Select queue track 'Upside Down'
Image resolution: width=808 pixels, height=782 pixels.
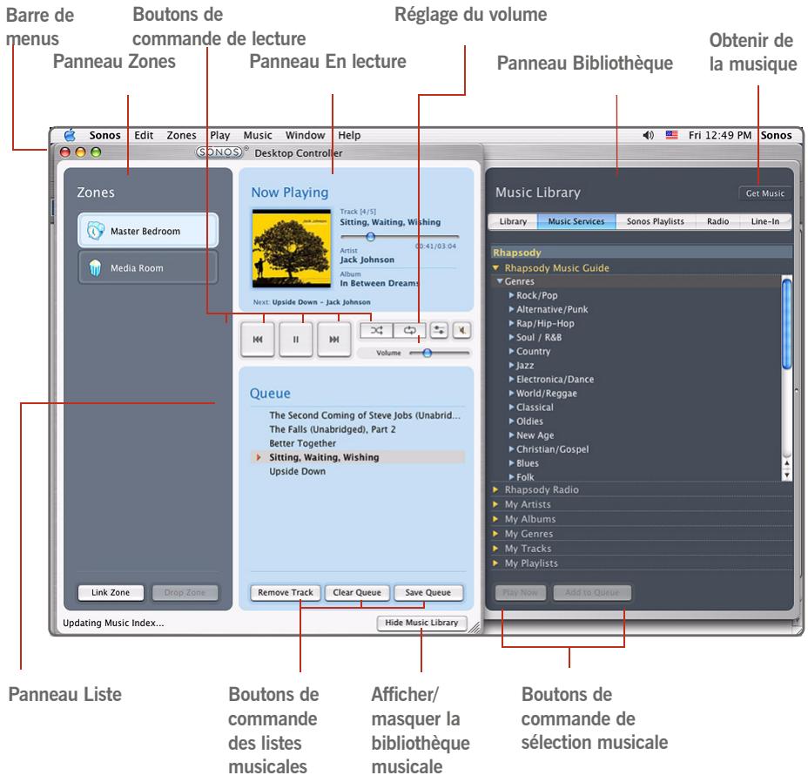[297, 471]
